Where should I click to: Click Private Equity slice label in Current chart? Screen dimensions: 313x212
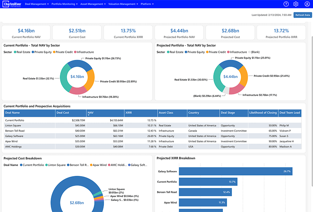coord(103,58)
